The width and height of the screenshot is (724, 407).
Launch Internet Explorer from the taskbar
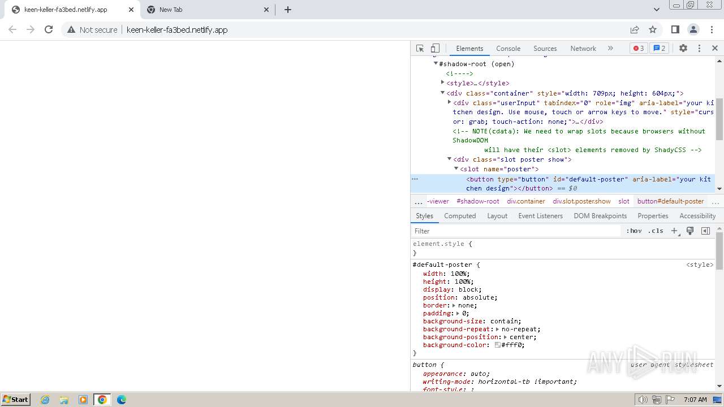45,400
